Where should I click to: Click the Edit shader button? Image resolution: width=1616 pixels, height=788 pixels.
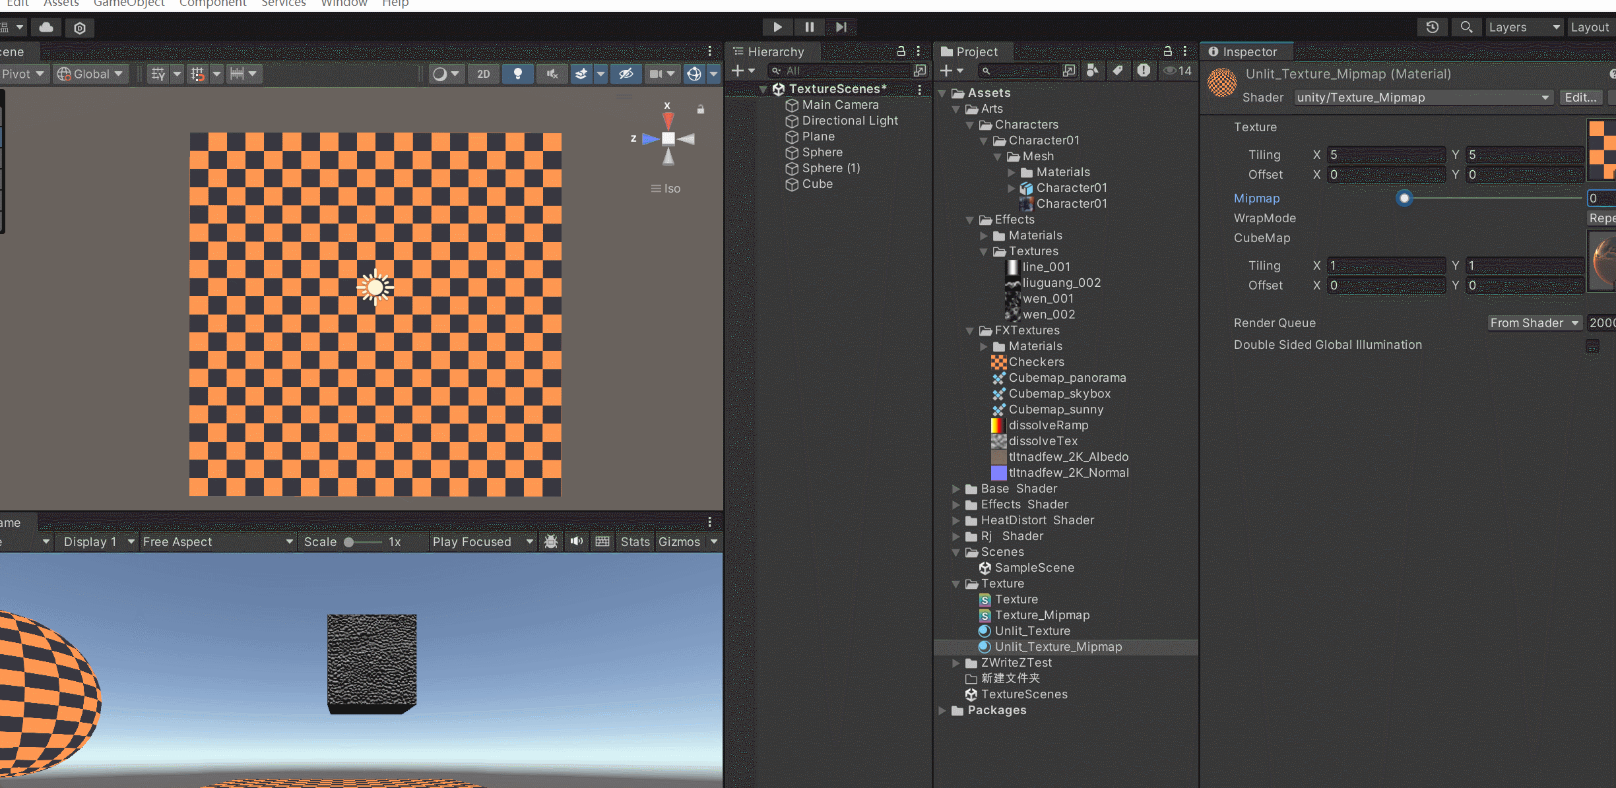click(x=1580, y=98)
